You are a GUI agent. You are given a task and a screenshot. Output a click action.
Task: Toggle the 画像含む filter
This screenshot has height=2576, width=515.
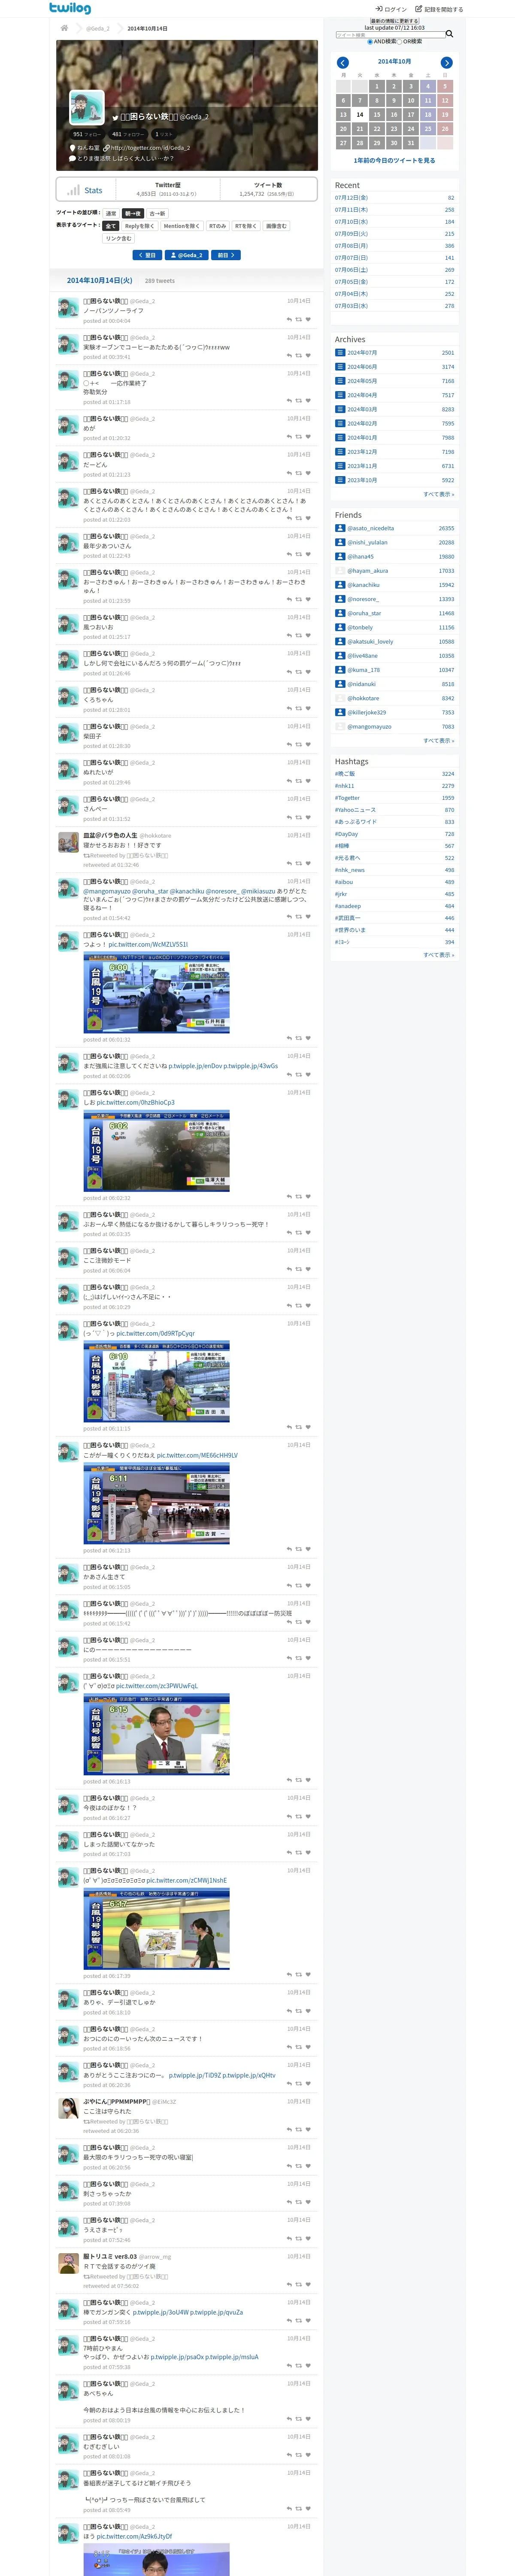(276, 226)
